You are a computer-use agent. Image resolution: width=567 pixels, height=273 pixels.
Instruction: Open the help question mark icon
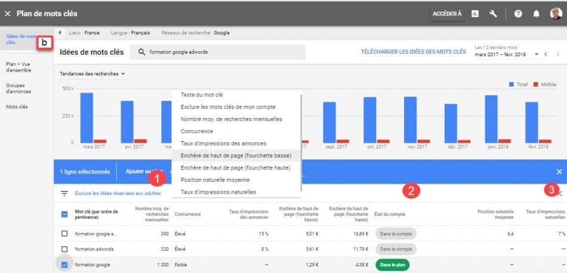click(518, 14)
